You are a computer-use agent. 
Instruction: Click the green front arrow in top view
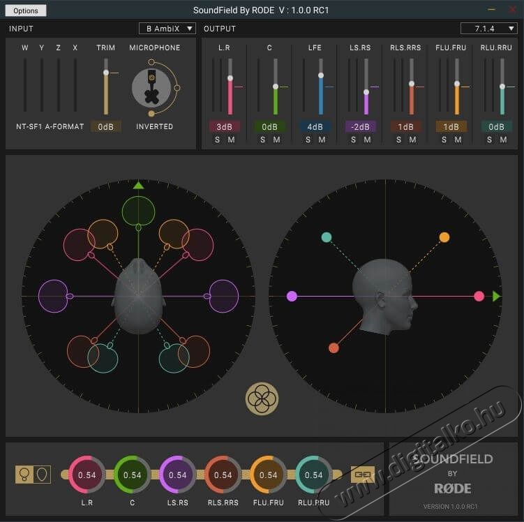(x=138, y=185)
